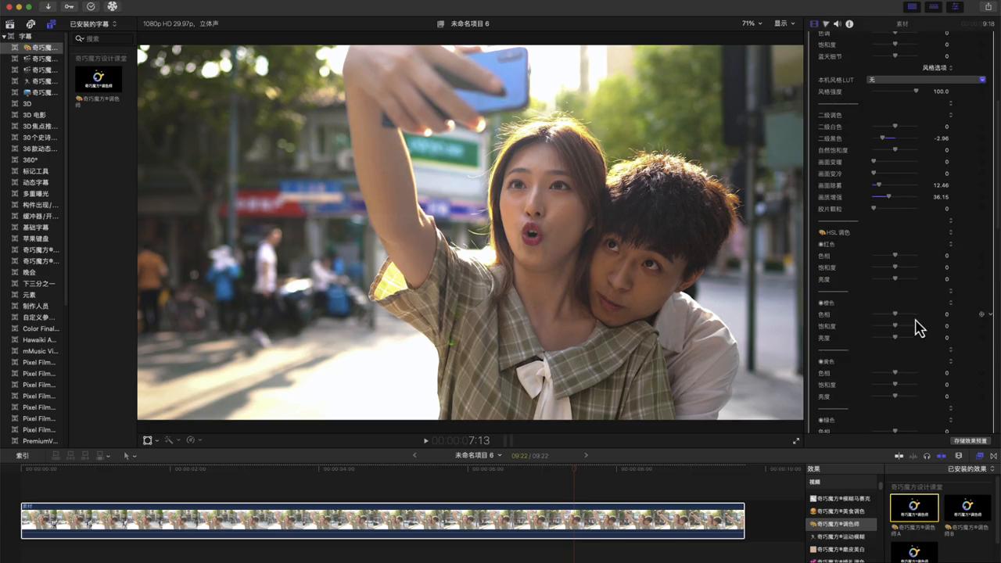The height and width of the screenshot is (563, 1001).
Task: Open the 71% zoom level dropdown
Action: coord(751,24)
